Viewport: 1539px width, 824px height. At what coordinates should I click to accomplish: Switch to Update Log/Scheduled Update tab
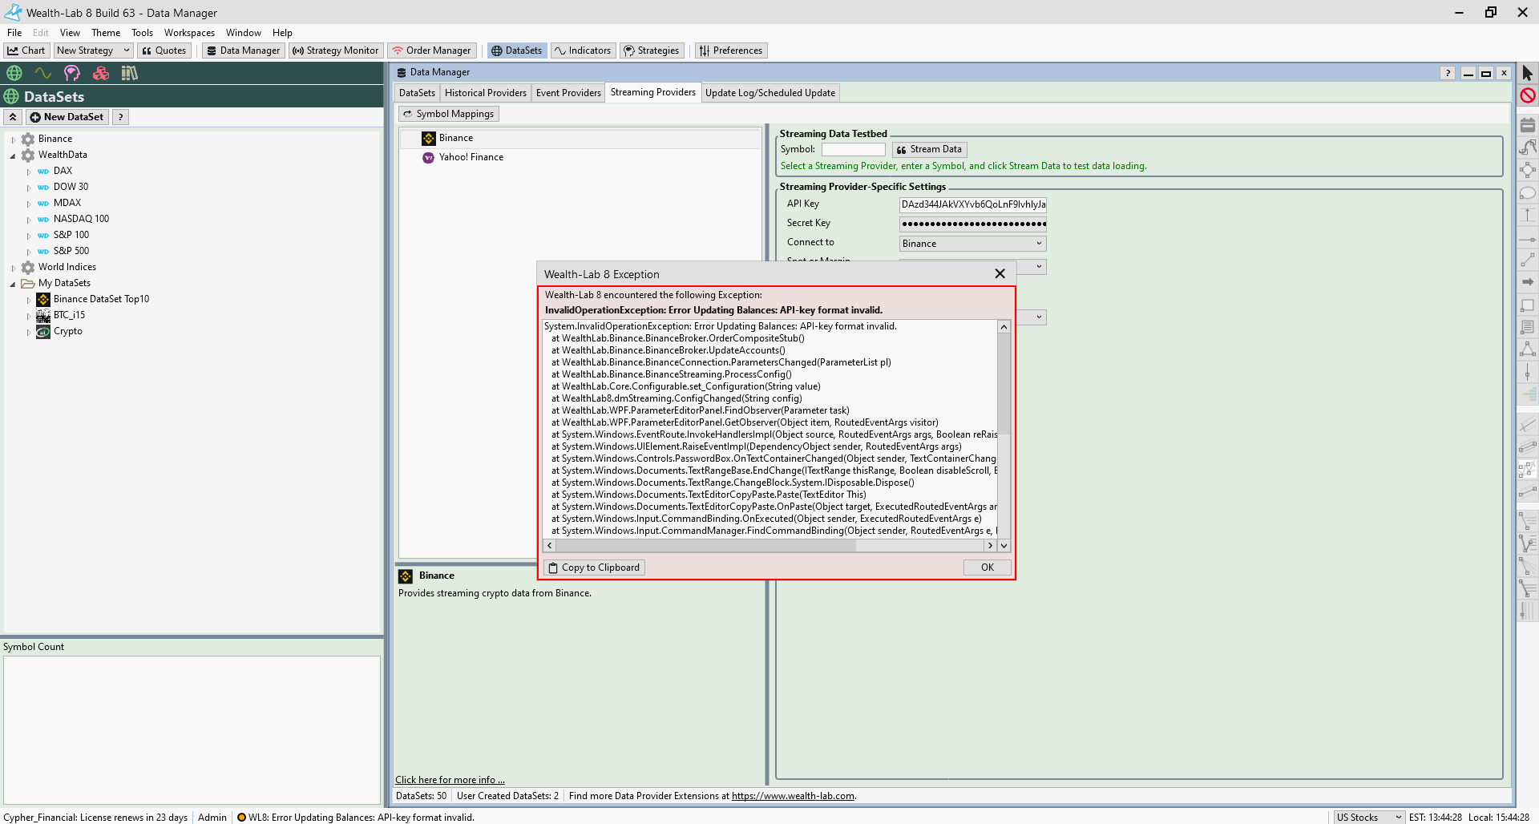point(770,93)
